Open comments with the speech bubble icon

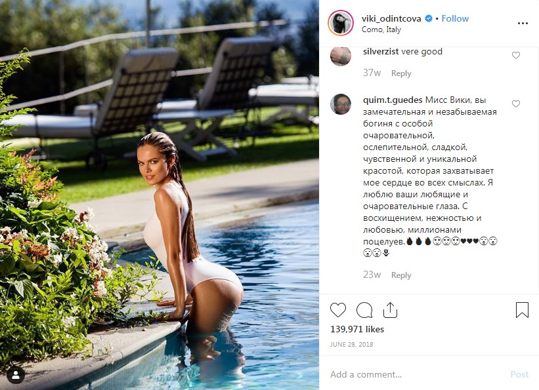364,310
